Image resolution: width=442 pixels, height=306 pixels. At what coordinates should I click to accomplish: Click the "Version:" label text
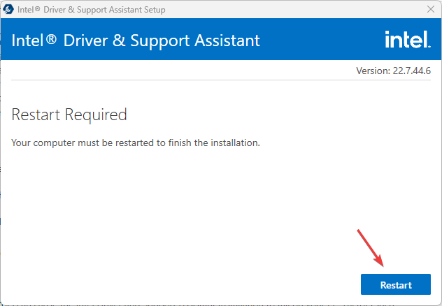coord(371,71)
